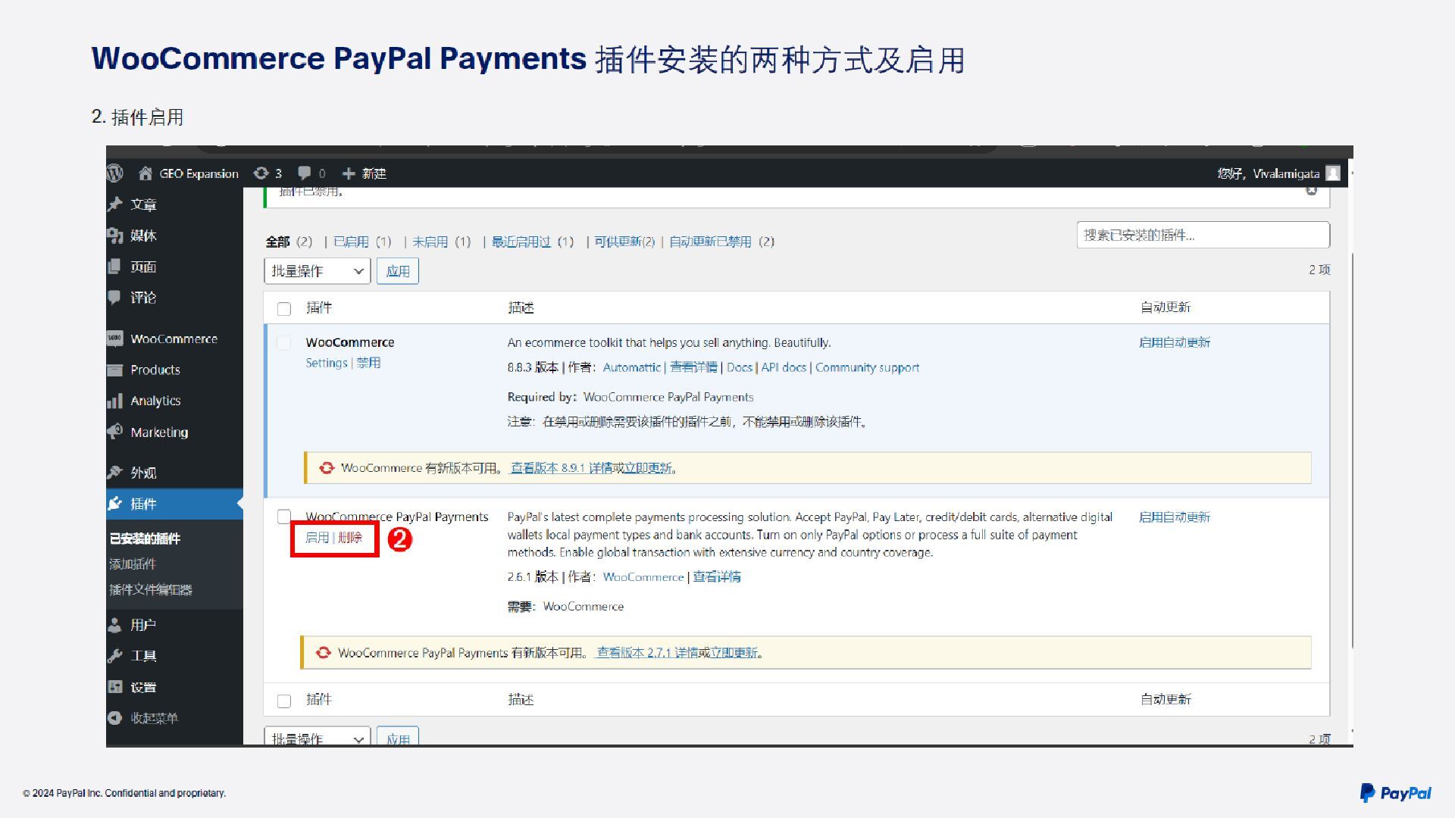1455x818 pixels.
Task: Select the 最近启用过 (1) filter
Action: (x=533, y=242)
